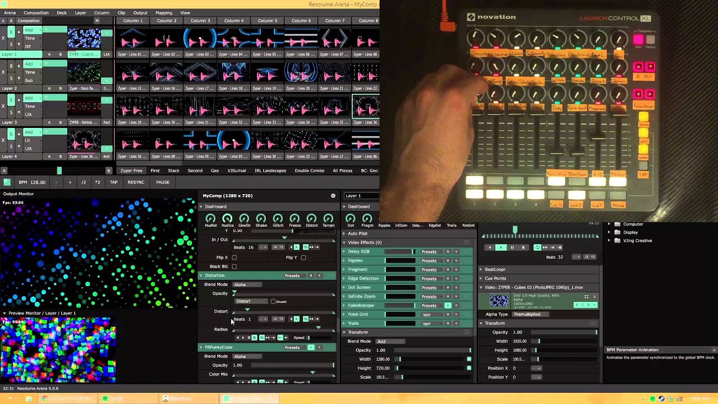Toggle the Flip X checkbox
Image resolution: width=718 pixels, height=404 pixels.
(234, 258)
